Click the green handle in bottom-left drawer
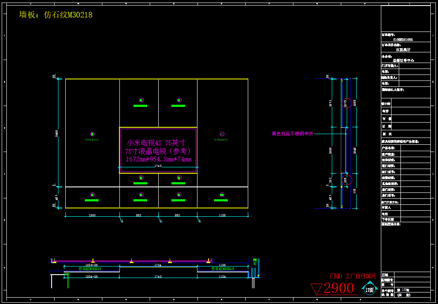The width and height of the screenshot is (438, 304). click(92, 200)
